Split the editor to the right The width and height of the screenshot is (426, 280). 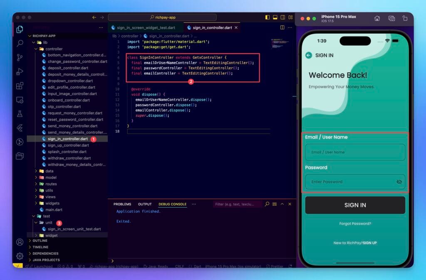pos(282,27)
